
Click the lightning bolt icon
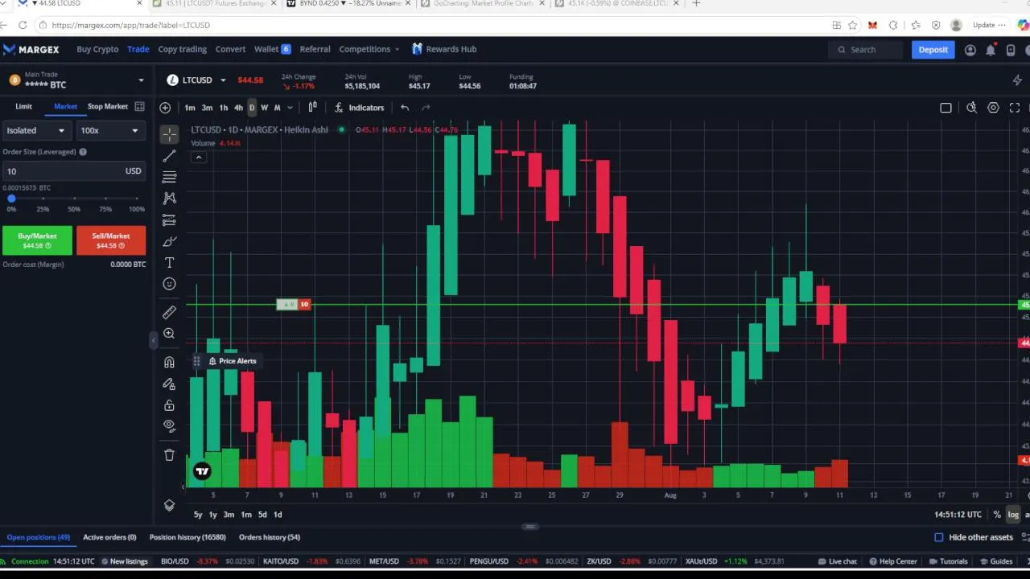tap(1017, 80)
